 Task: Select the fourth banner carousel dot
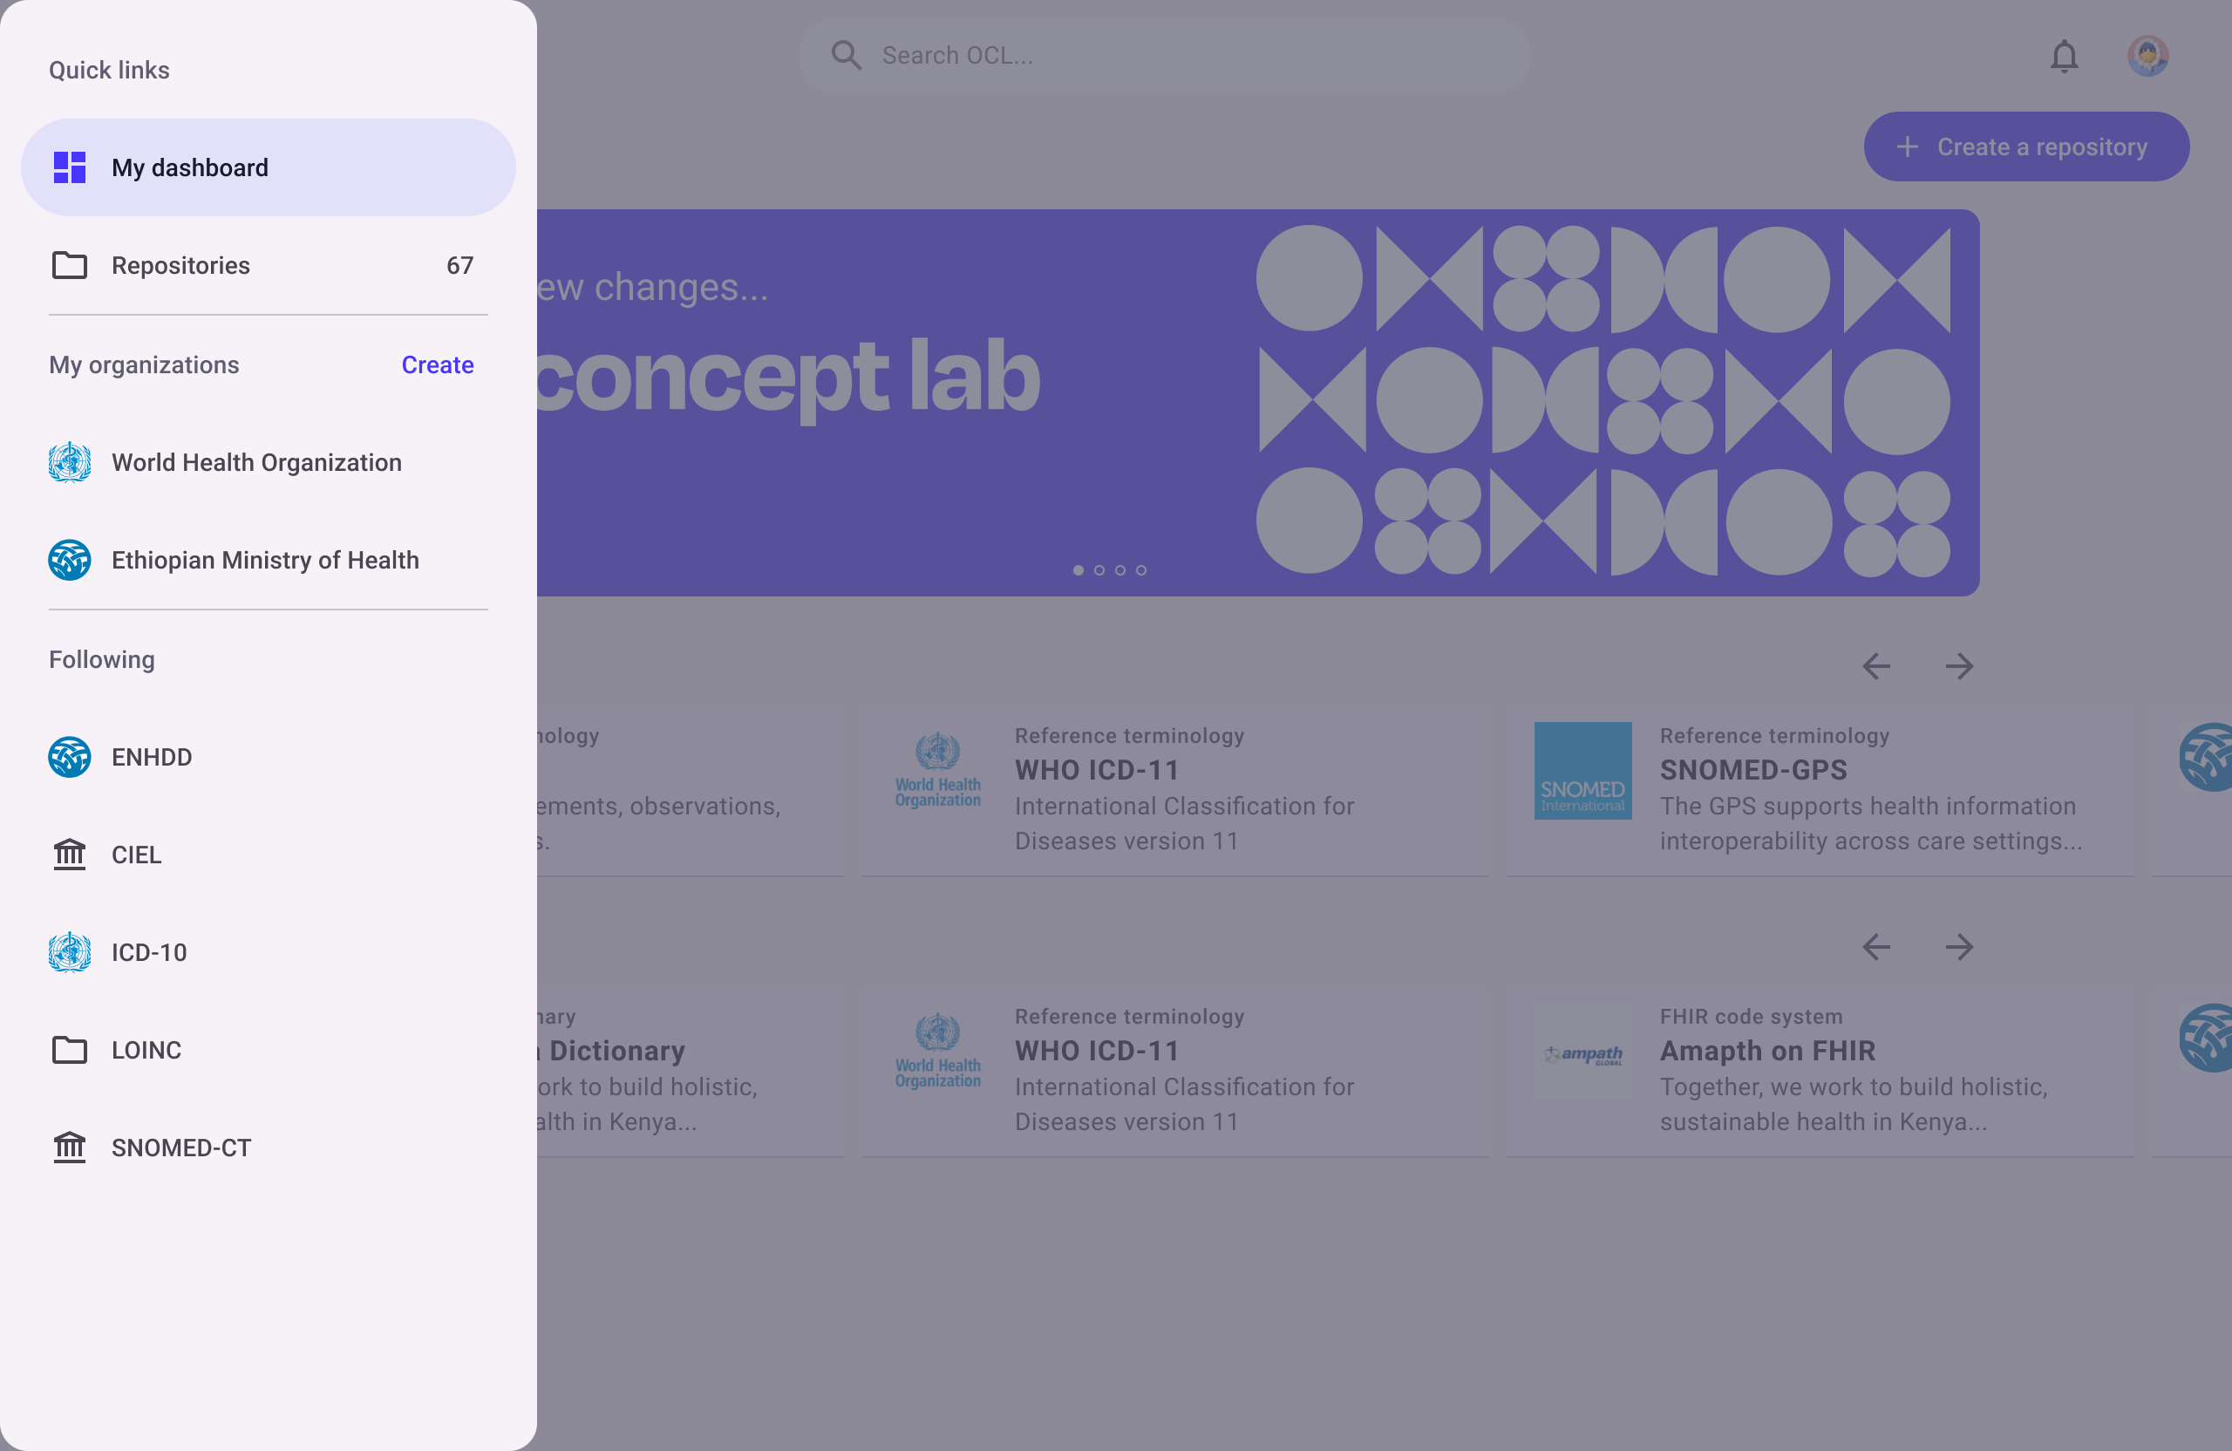tap(1141, 570)
